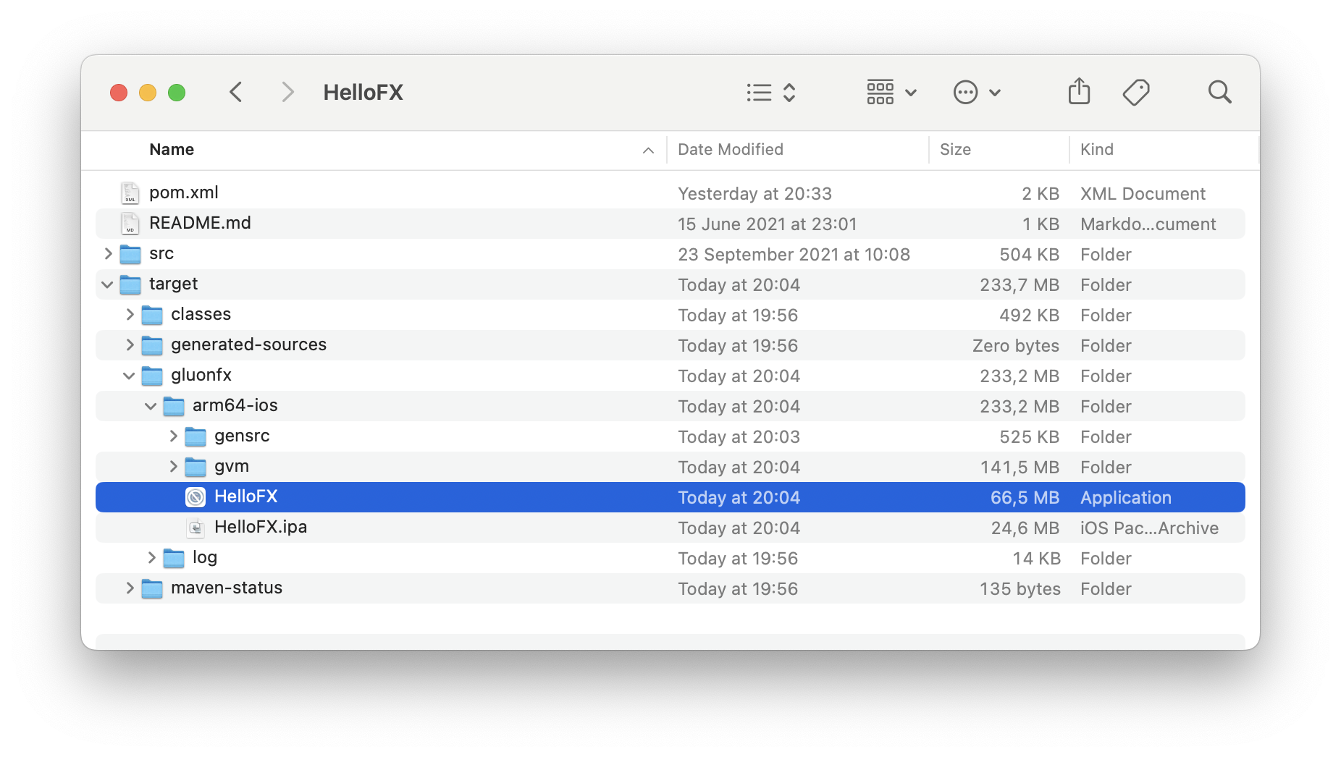Viewport: 1341px width, 757px height.
Task: Click the 'Yesterday at 20:33' date
Action: click(x=754, y=193)
